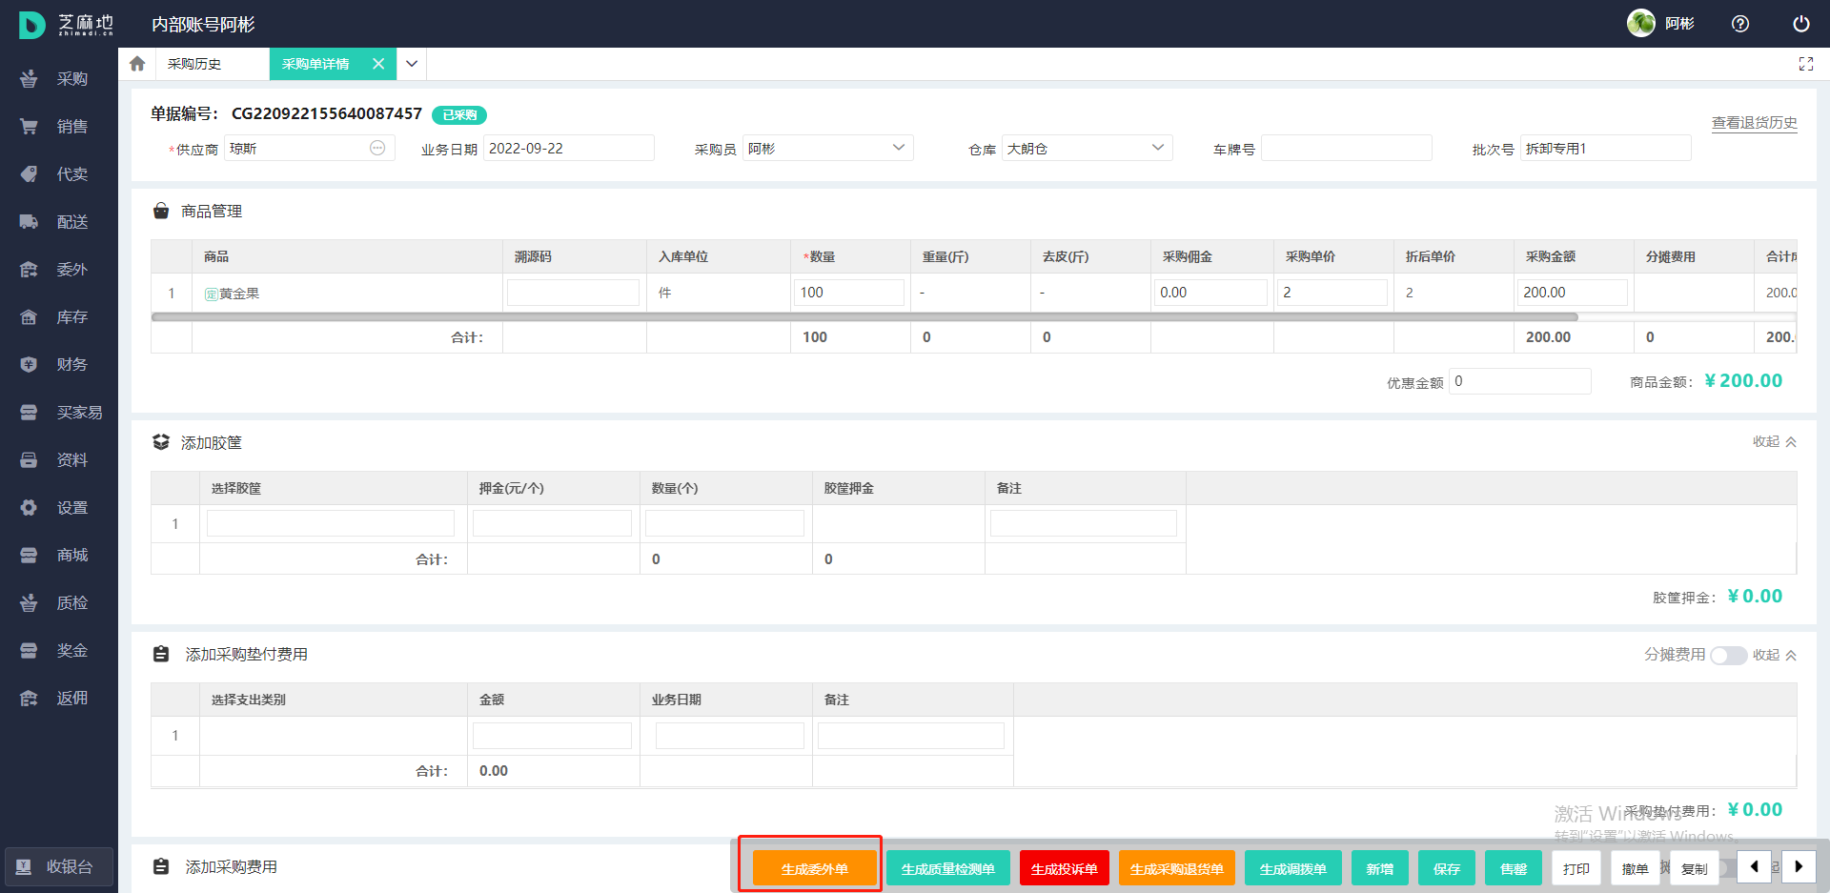
Task: Click 生成采购退货单 button
Action: click(x=1177, y=868)
